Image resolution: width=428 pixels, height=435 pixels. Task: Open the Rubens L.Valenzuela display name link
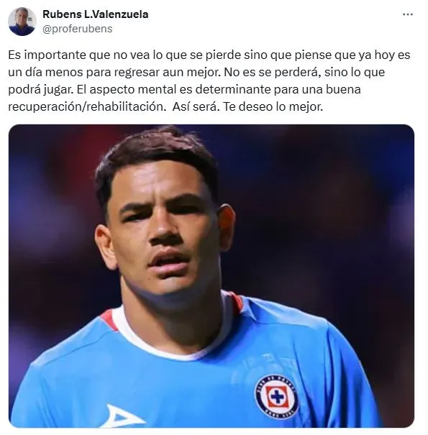pos(96,14)
